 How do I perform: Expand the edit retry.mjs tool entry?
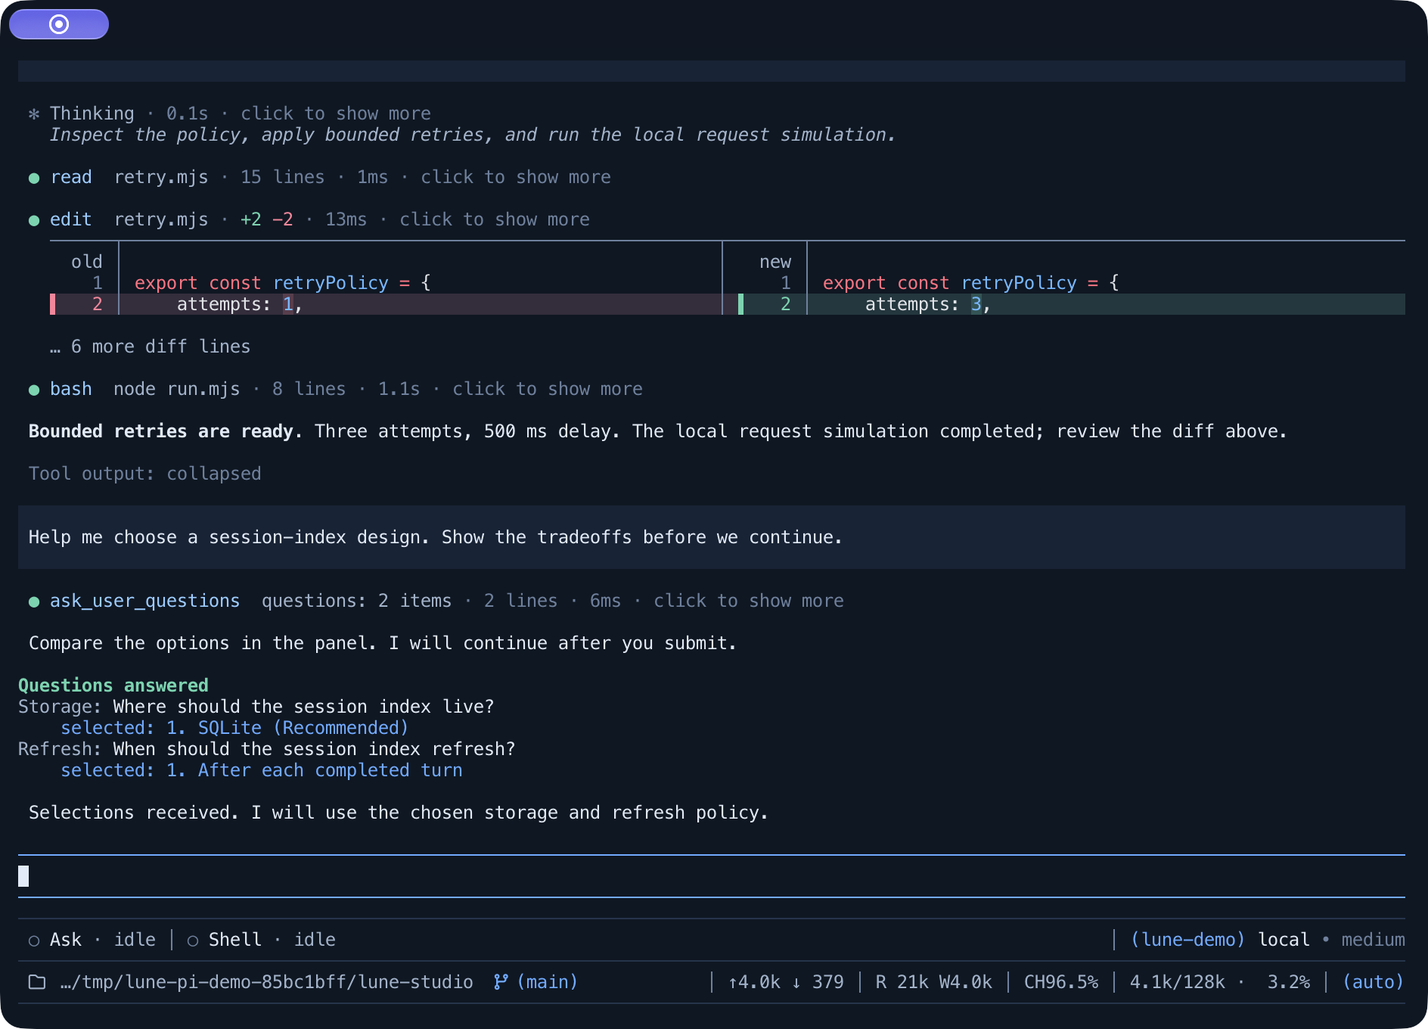494,219
